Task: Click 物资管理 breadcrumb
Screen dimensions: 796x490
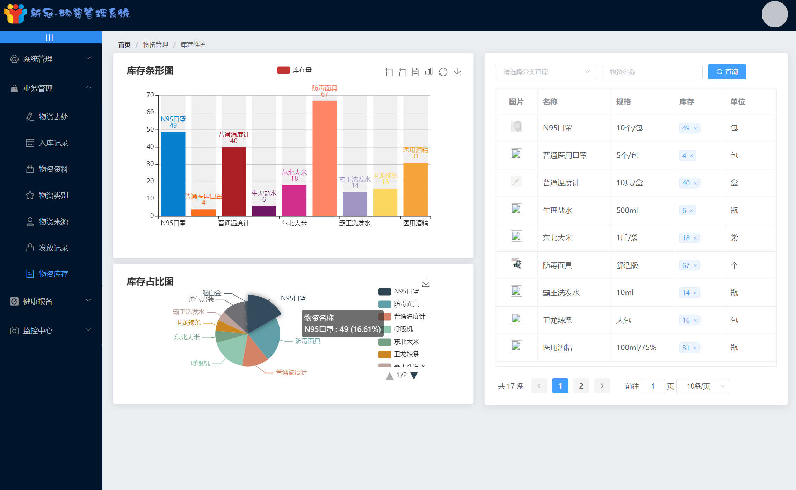Action: coord(155,45)
